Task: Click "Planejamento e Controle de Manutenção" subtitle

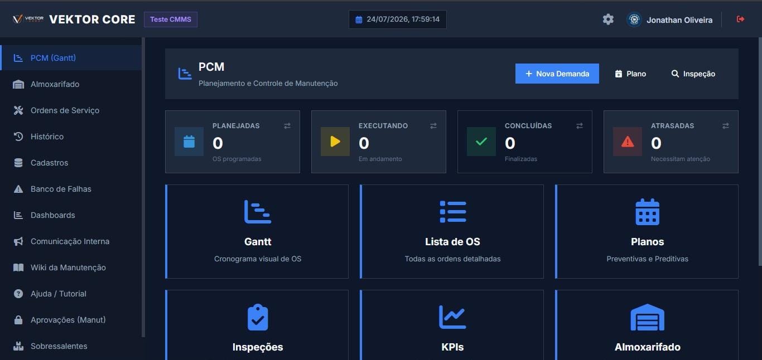Action: point(268,83)
